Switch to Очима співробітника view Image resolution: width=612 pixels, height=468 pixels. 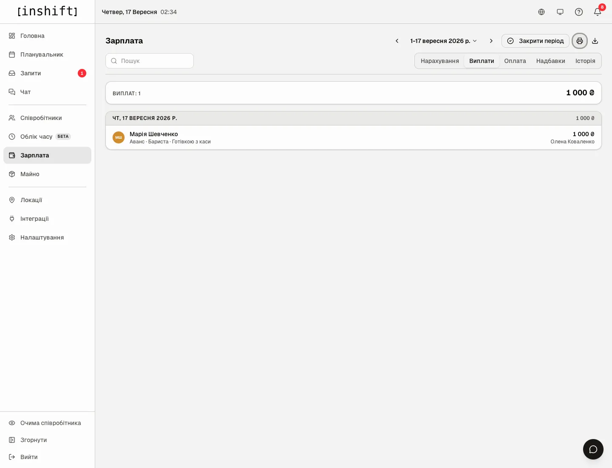tap(47, 423)
